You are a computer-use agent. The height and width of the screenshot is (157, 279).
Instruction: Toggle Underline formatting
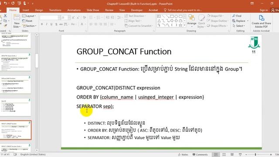tap(51, 24)
